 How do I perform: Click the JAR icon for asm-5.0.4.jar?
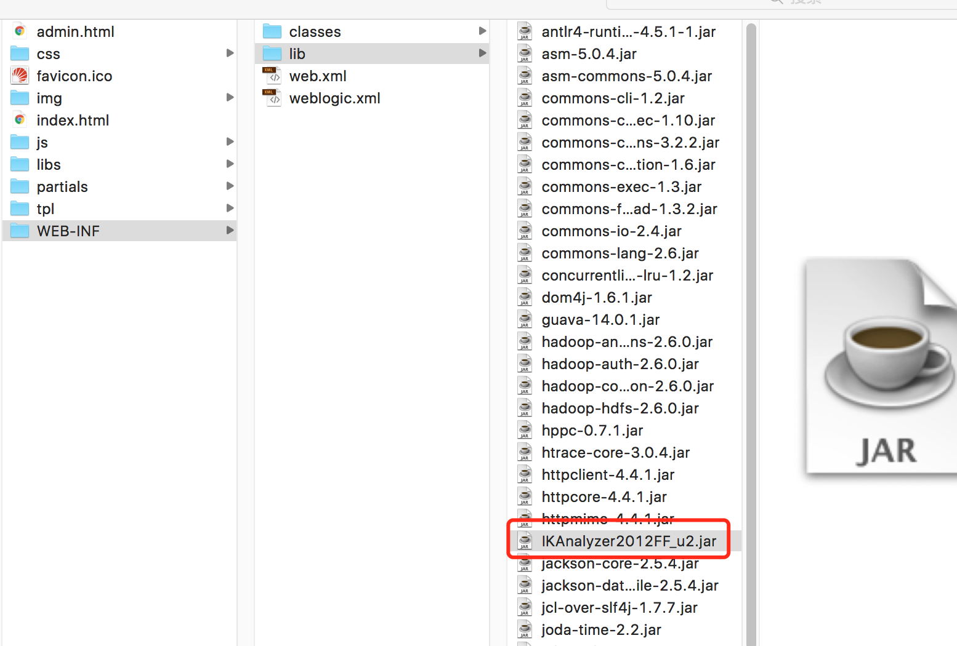(x=525, y=54)
